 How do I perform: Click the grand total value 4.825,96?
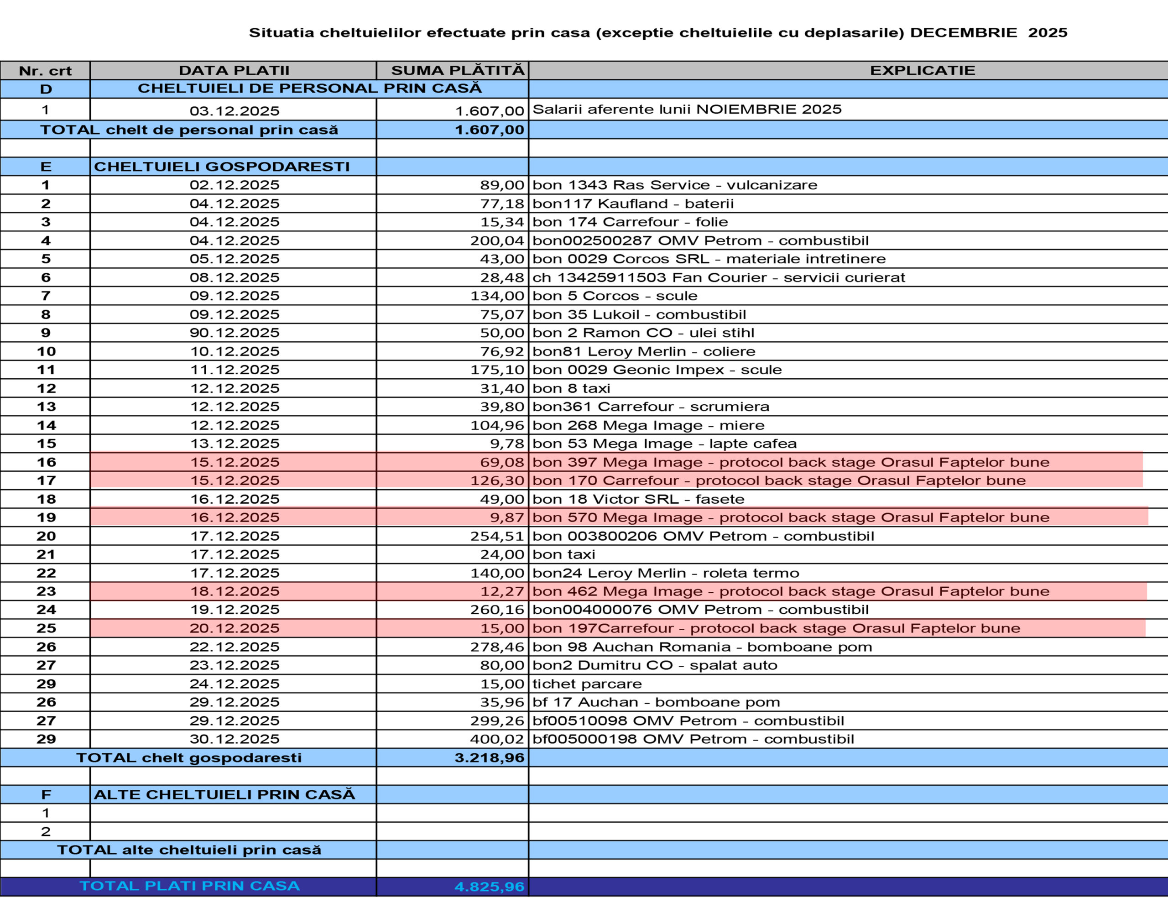click(x=489, y=887)
